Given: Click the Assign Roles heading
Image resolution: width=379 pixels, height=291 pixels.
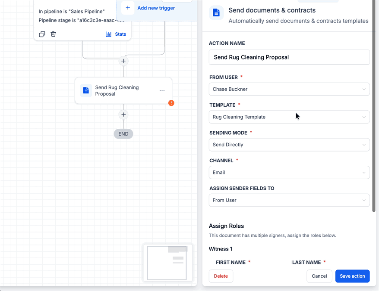Looking at the screenshot, I should tap(226, 226).
